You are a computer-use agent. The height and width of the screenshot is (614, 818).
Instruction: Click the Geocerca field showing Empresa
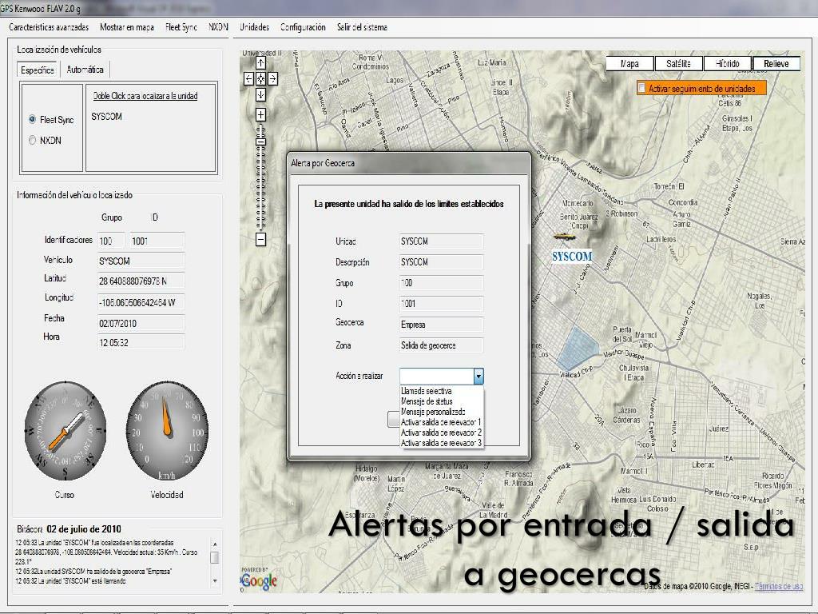pos(441,325)
